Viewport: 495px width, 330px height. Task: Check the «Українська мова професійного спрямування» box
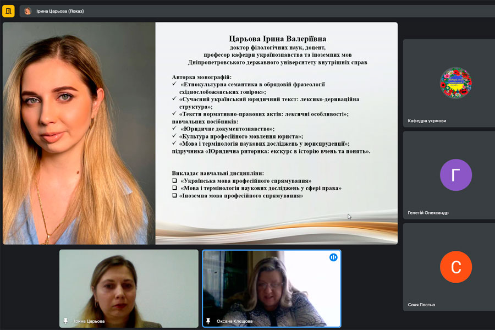point(174,181)
